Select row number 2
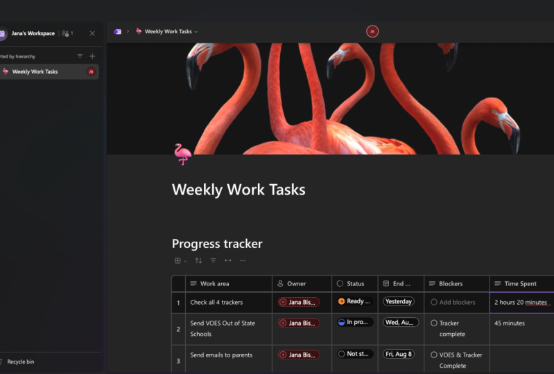Viewport: 554px width, 374px height. [x=178, y=329]
